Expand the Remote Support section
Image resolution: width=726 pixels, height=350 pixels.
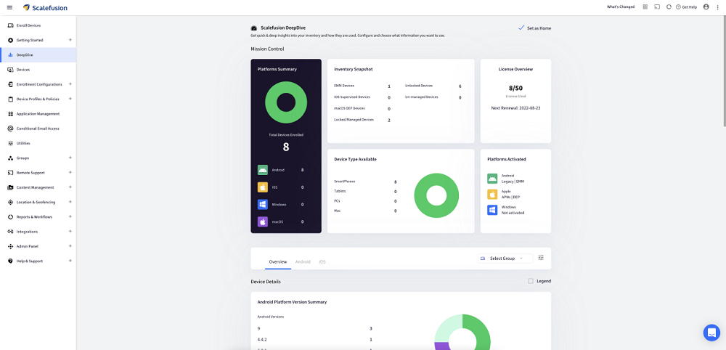70,172
